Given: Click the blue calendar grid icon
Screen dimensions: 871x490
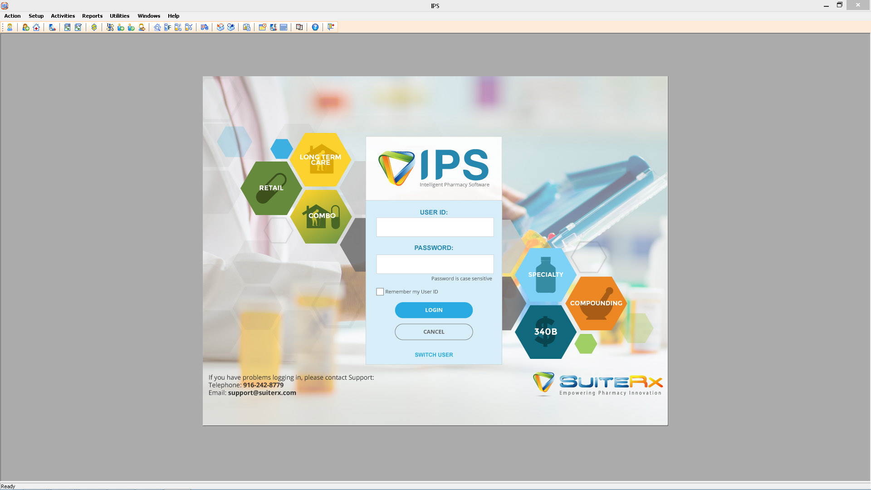Looking at the screenshot, I should [284, 27].
